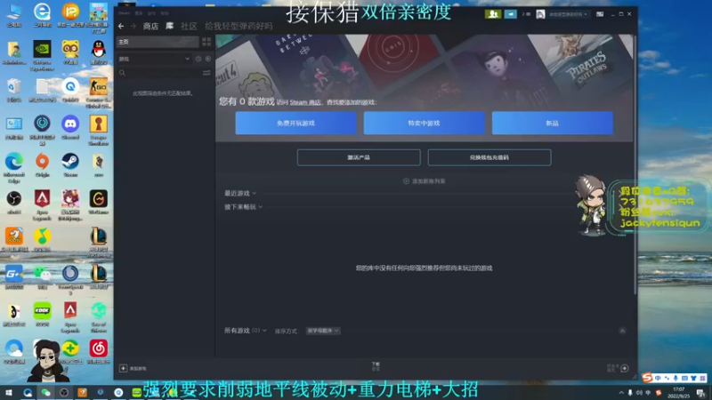Click the 添加游戏 plus icon
Viewport: 712px width, 400px height.
(x=123, y=368)
